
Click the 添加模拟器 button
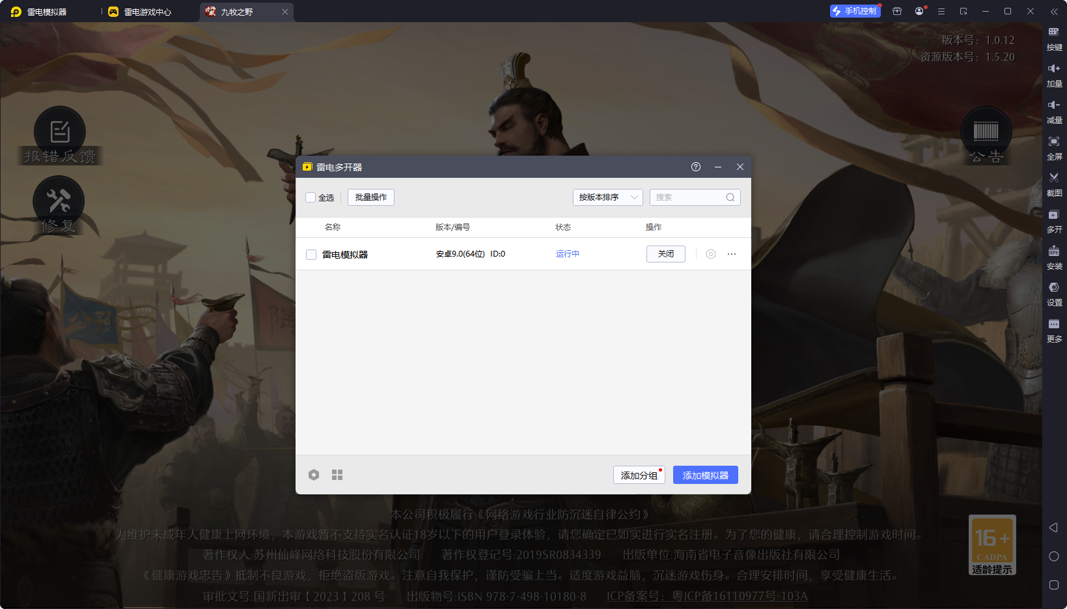tap(705, 475)
